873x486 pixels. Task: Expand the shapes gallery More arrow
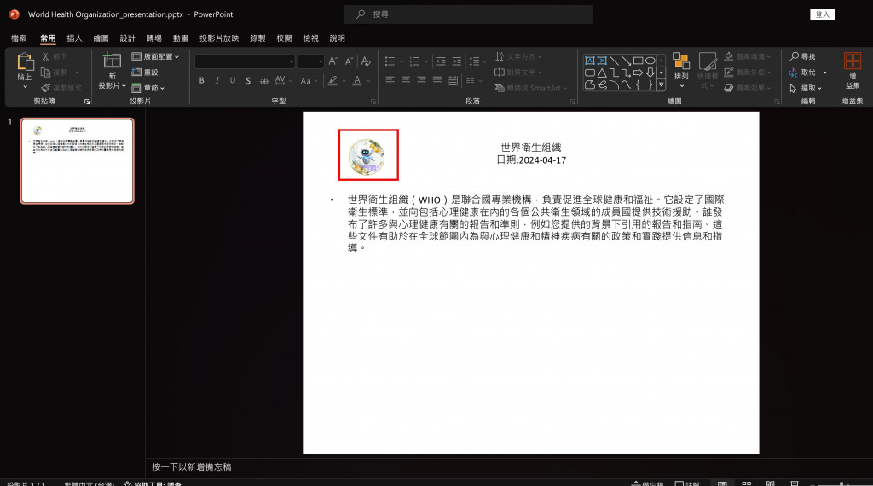point(661,84)
